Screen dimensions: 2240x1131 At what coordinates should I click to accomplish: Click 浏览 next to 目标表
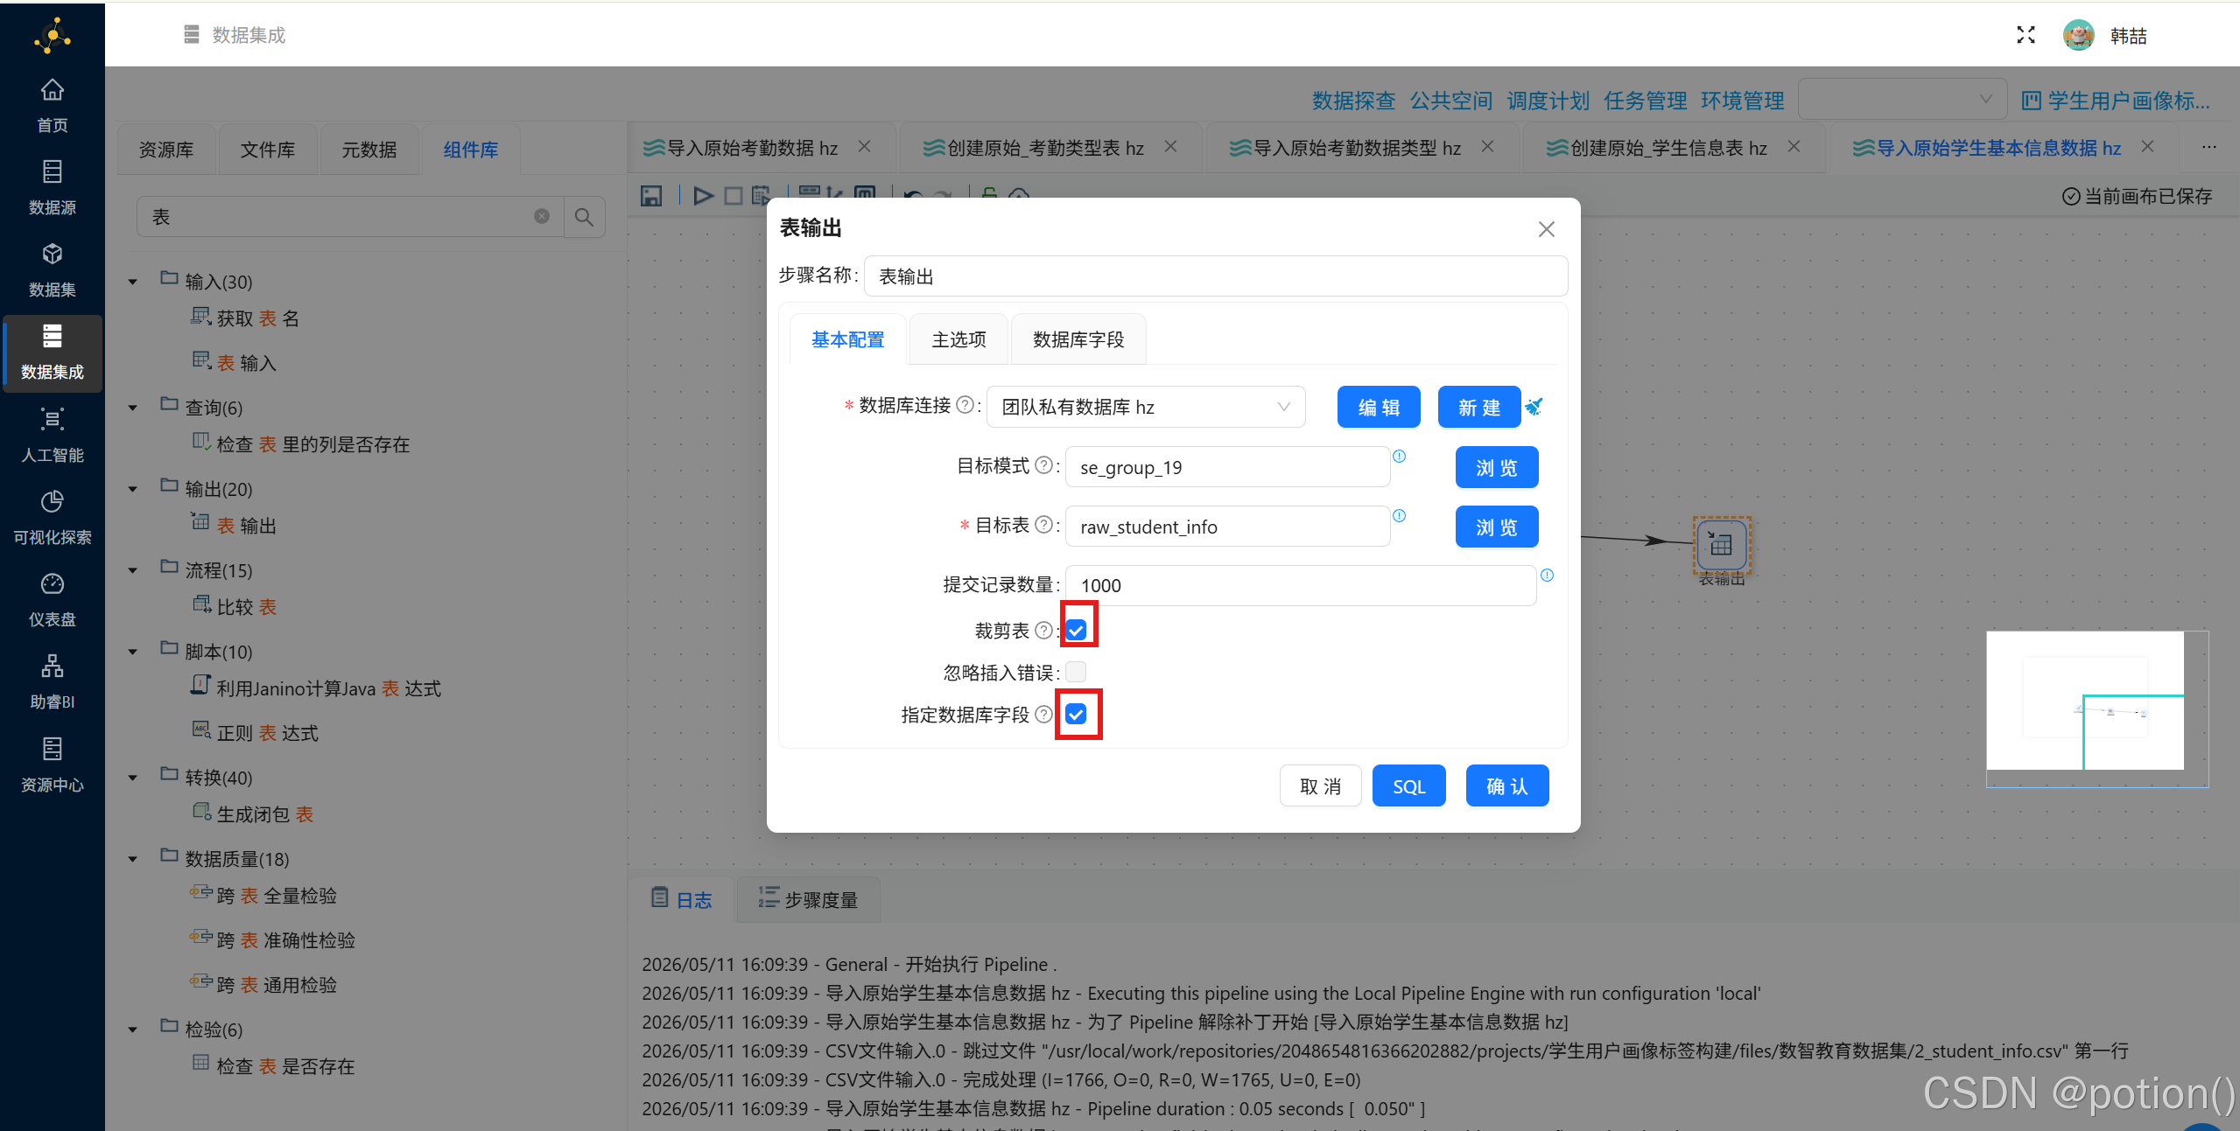pyautogui.click(x=1497, y=527)
